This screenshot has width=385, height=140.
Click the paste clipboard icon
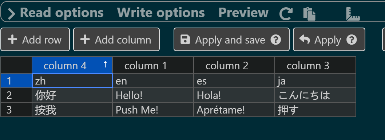[x=309, y=14]
